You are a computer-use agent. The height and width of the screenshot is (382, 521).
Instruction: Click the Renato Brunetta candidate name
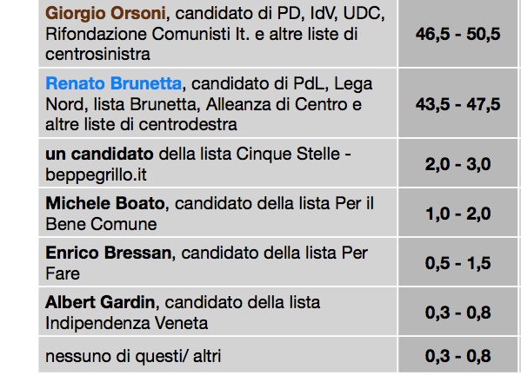point(114,83)
